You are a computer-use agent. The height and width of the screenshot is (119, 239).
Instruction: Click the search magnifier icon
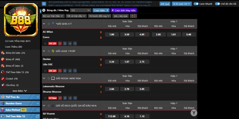click(44, 4)
